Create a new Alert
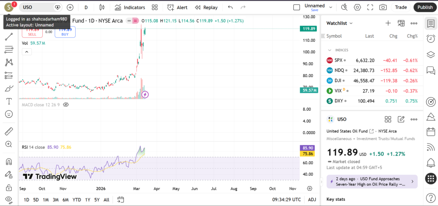This screenshot has height=206, width=438. pos(177,7)
